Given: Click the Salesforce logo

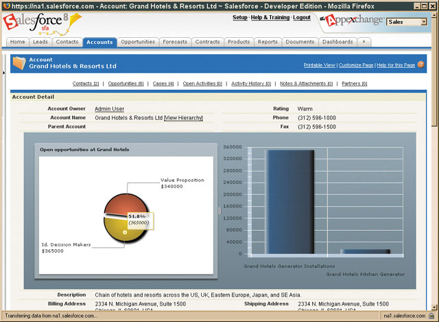Looking at the screenshot, I should click(42, 24).
